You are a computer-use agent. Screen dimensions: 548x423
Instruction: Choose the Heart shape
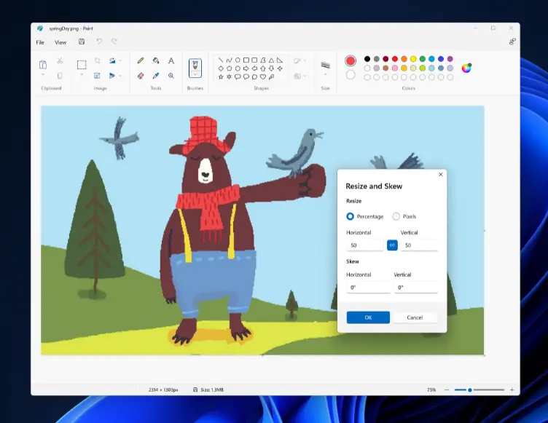(x=263, y=77)
